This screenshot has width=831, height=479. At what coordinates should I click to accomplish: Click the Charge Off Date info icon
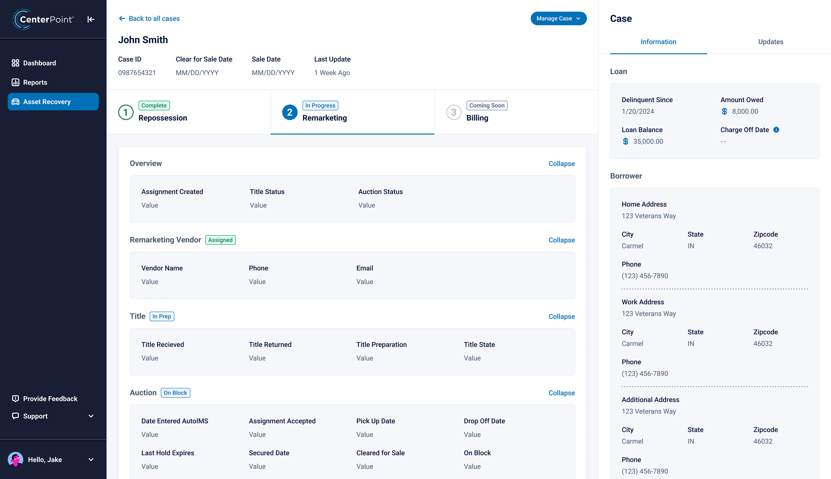776,130
